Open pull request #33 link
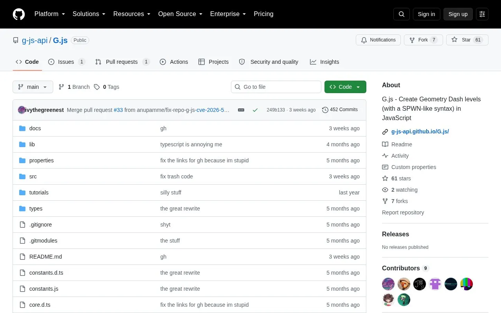Viewport: 501px width, 313px height. tap(118, 110)
